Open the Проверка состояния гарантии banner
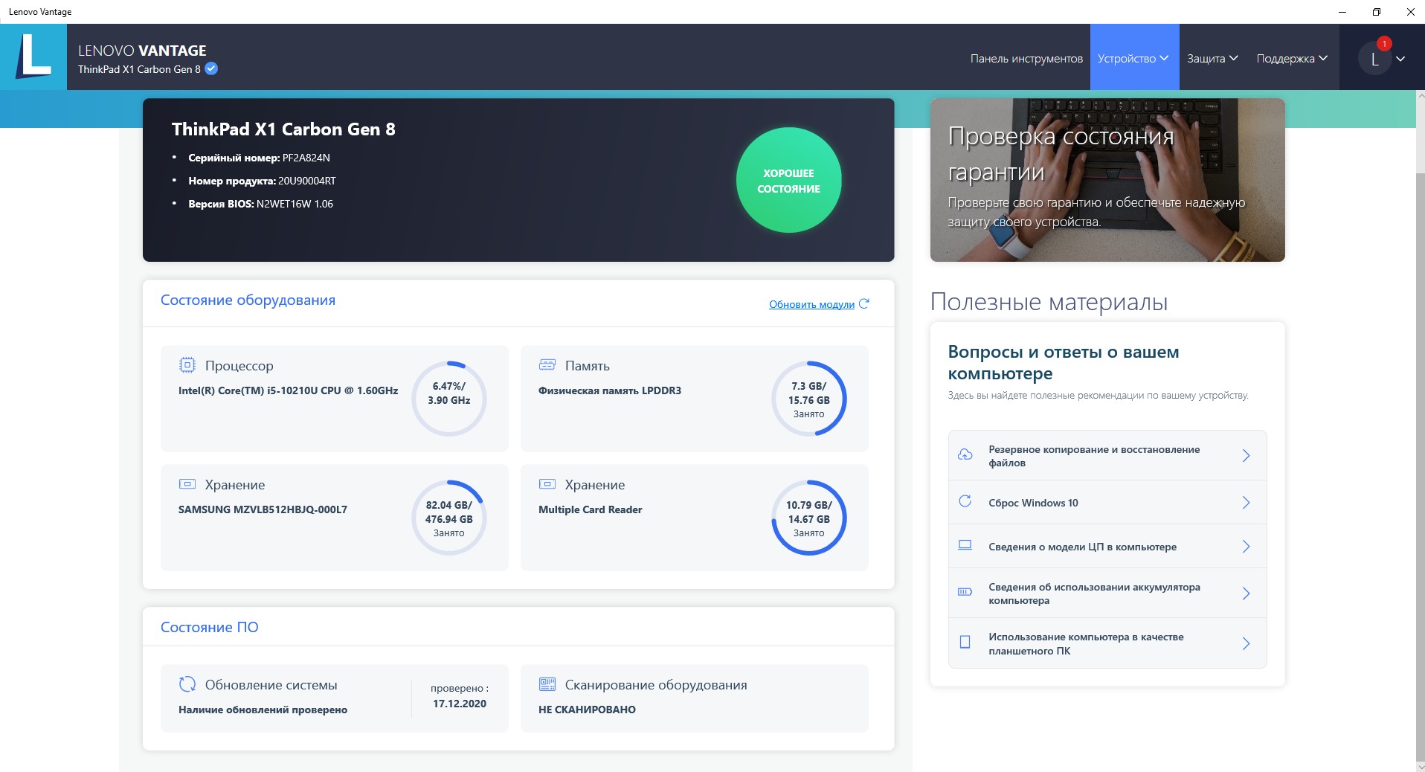 1107,180
